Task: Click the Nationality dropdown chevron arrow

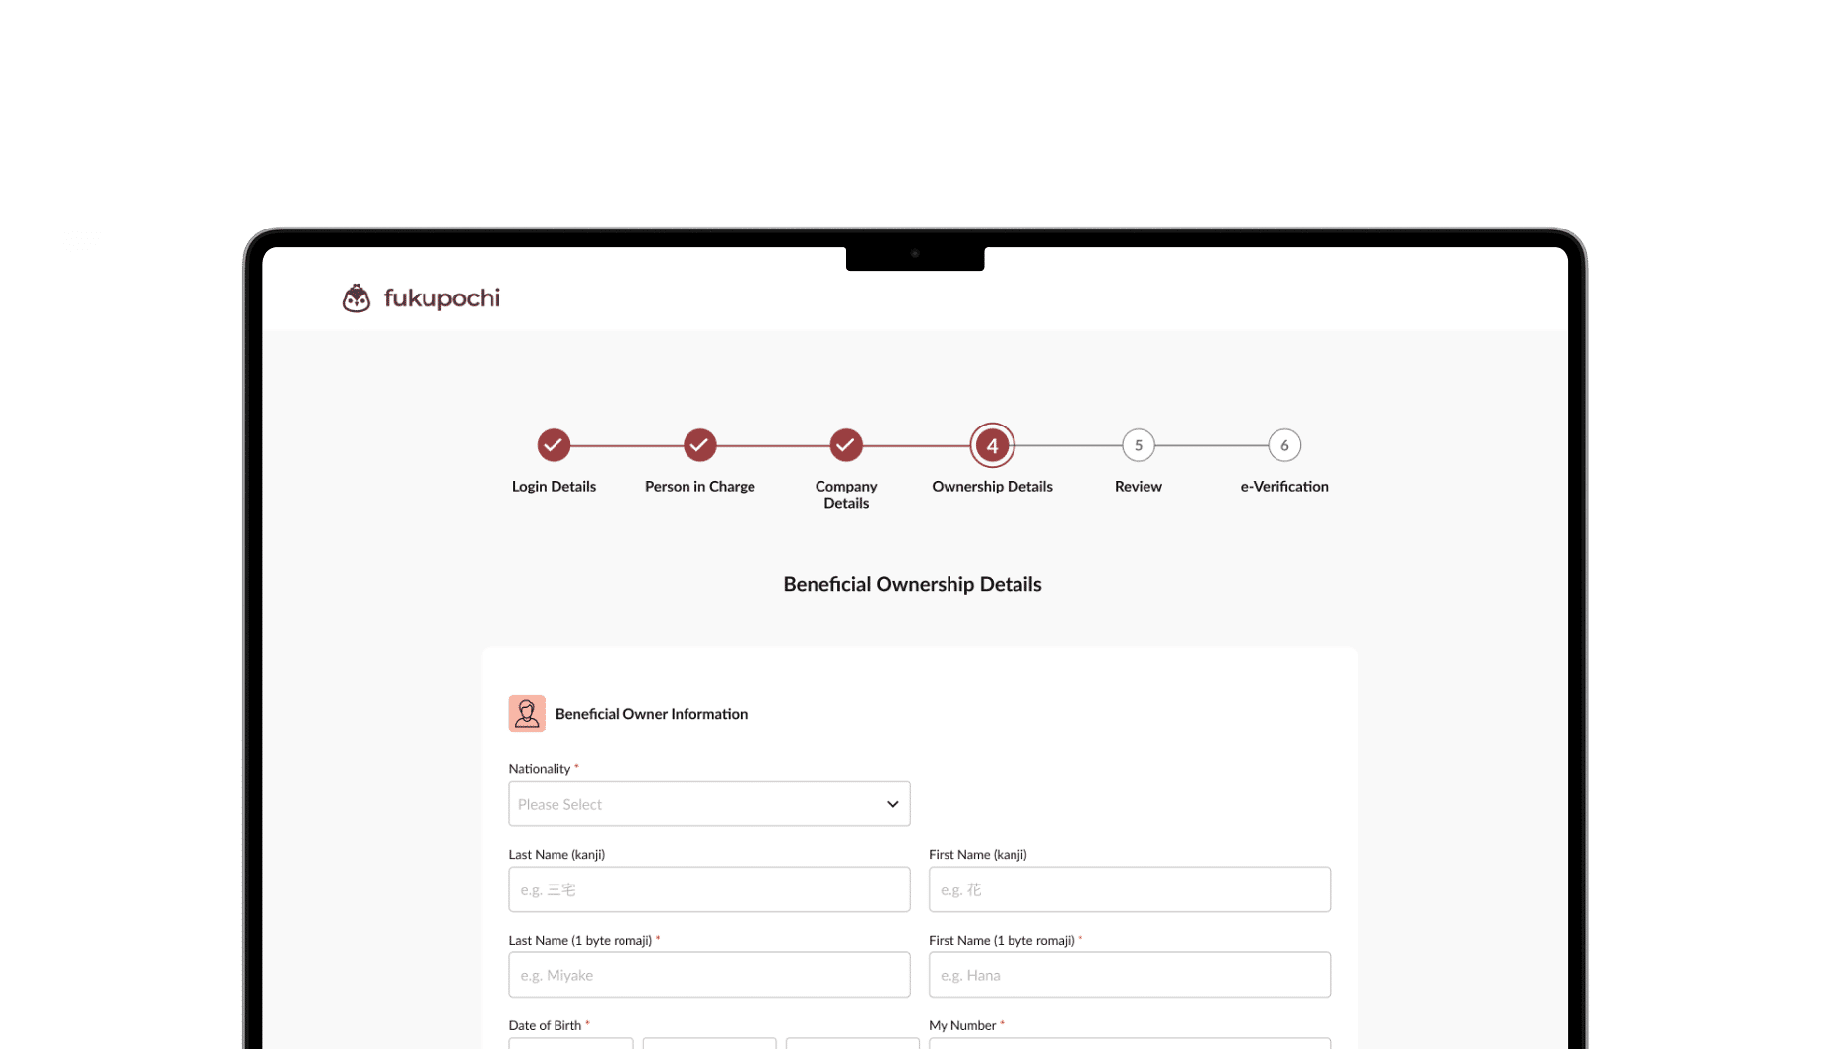Action: [892, 804]
